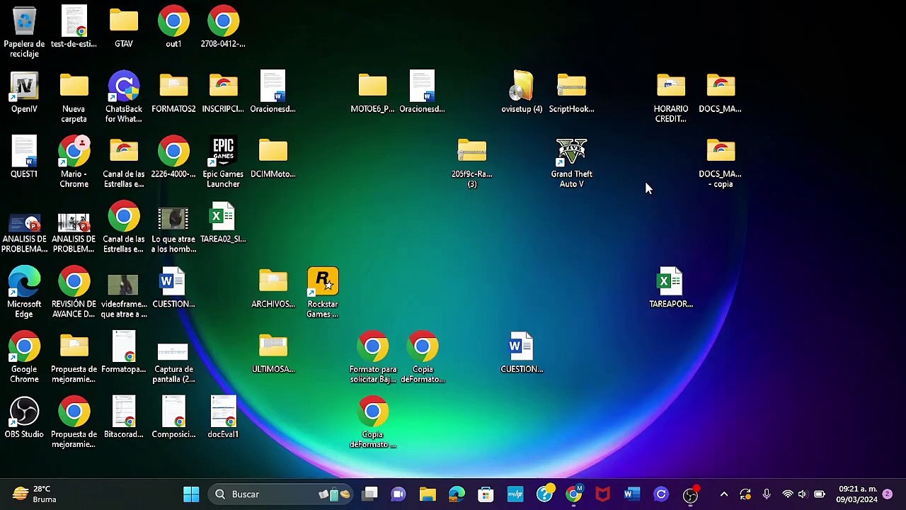Screen dimensions: 906x510
Task: Open the volume control in tray
Action: [803, 494]
